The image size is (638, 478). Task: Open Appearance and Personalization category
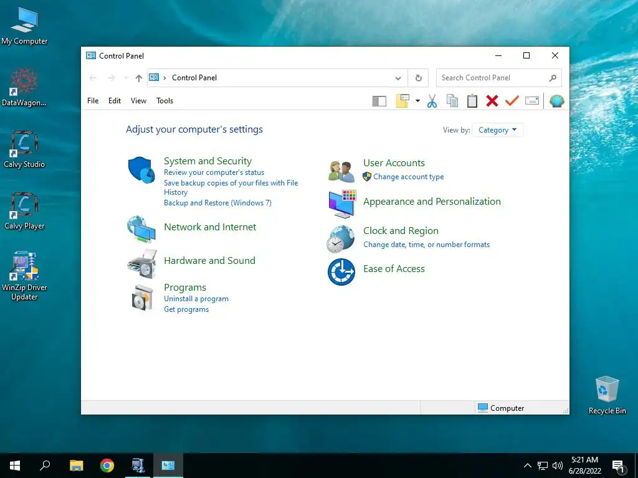(x=432, y=202)
